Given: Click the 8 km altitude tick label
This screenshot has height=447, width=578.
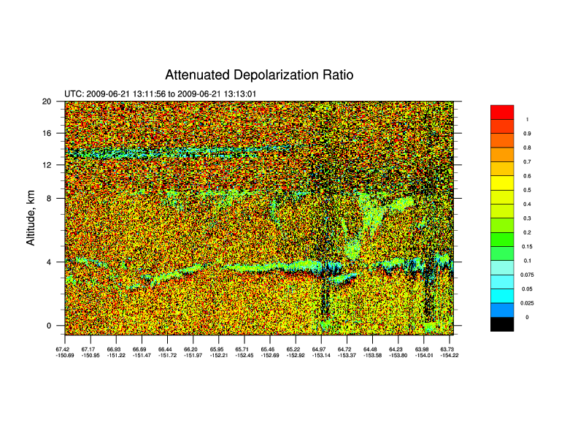Looking at the screenshot, I should click(48, 197).
